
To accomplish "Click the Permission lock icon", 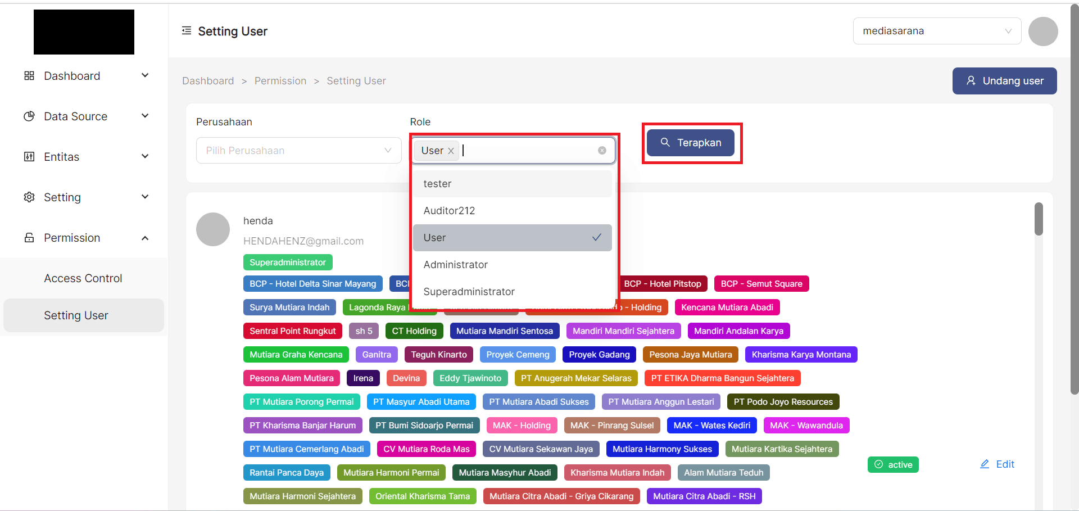I will pyautogui.click(x=29, y=238).
